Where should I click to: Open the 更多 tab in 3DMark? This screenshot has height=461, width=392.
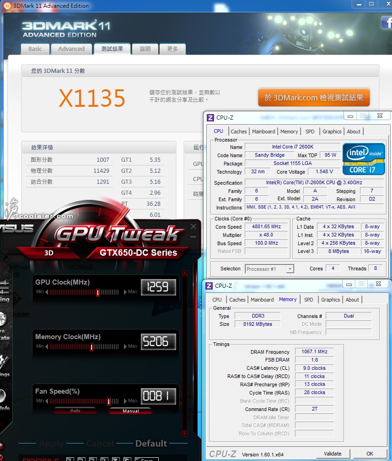tap(173, 49)
